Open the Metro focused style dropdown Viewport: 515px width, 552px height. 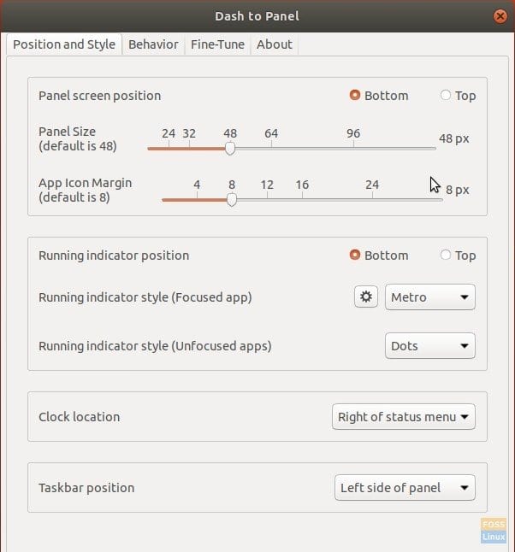pos(430,297)
